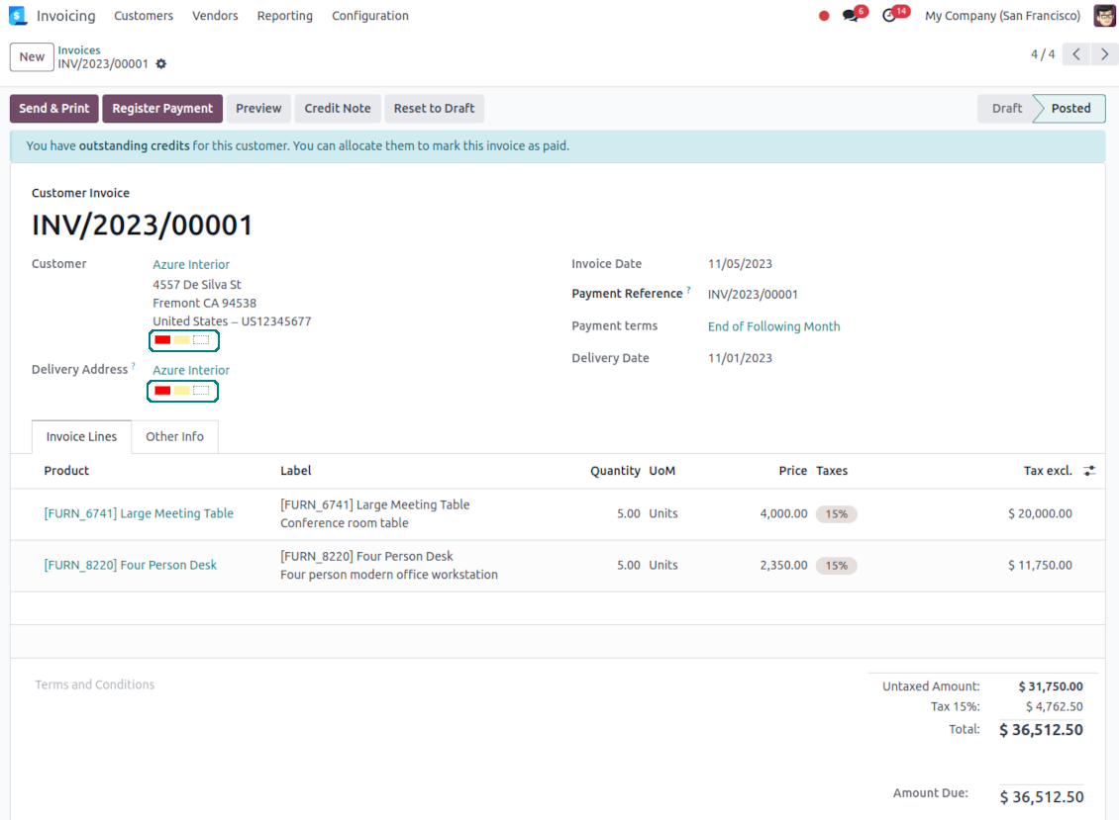Screen dimensions: 1119x820
Task: Switch to the Other Info tab
Action: coord(174,436)
